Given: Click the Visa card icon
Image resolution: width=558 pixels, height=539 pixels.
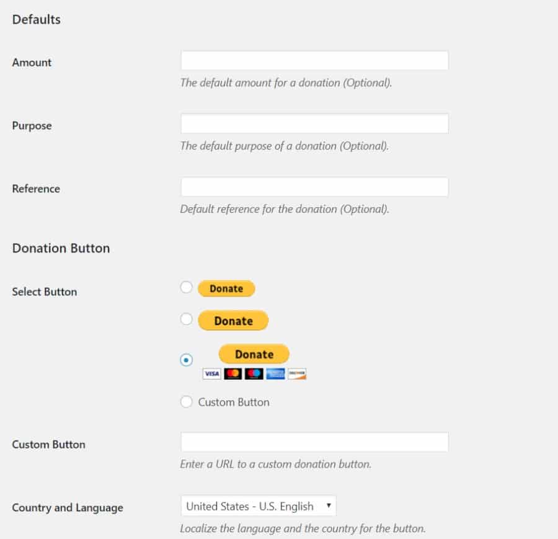Looking at the screenshot, I should (x=212, y=373).
